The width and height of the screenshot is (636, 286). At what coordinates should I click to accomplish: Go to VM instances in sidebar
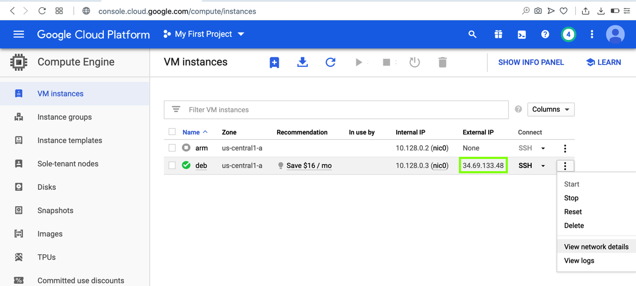[74, 94]
